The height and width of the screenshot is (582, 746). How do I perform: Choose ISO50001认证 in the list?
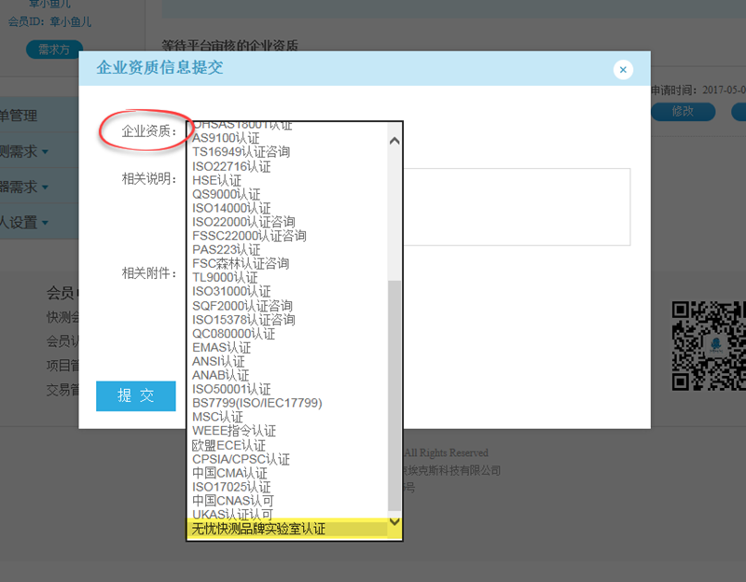click(231, 389)
